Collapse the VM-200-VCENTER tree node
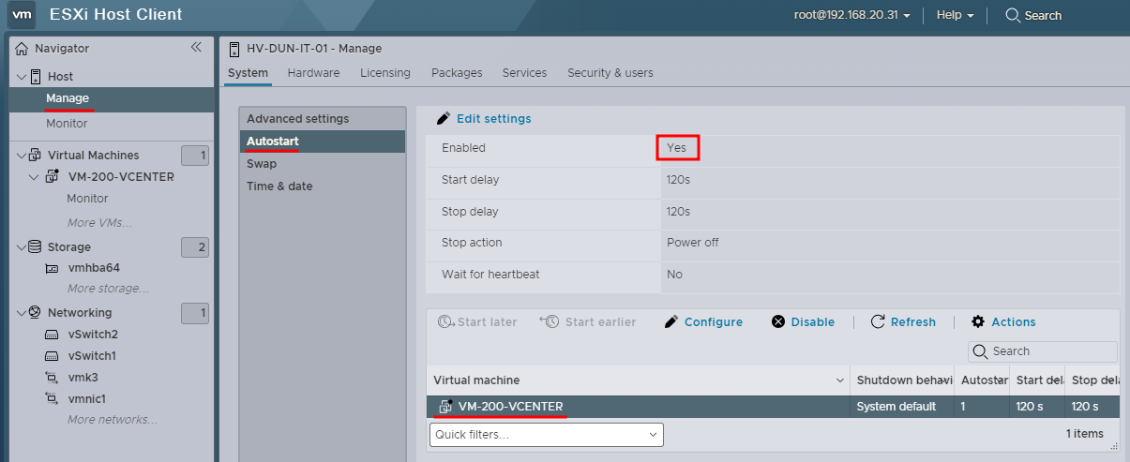The width and height of the screenshot is (1130, 462). coord(34,176)
